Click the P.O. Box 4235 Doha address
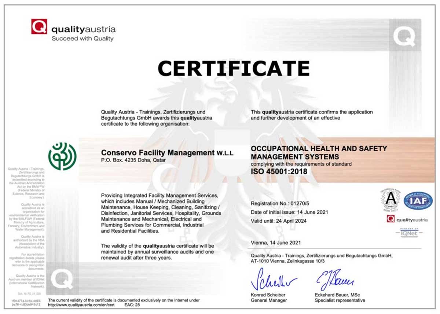 pos(133,160)
